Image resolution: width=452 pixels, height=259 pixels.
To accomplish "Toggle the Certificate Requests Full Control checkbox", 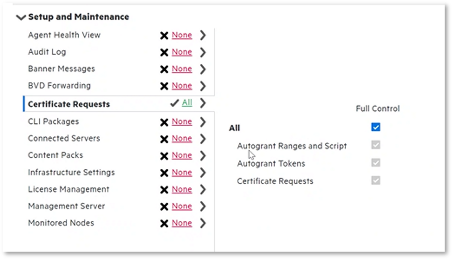I will (376, 180).
